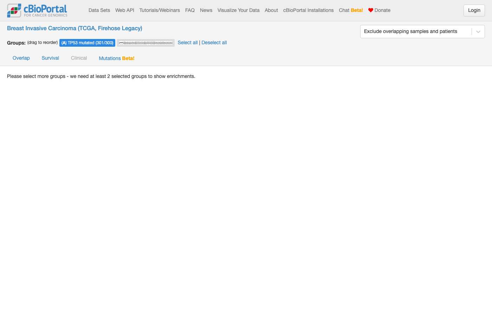Open the cBioPortal logo home link
The width and height of the screenshot is (492, 316).
(x=37, y=11)
